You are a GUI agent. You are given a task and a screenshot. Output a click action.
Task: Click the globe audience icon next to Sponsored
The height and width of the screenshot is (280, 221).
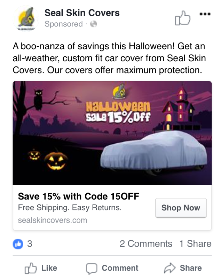coord(93,24)
